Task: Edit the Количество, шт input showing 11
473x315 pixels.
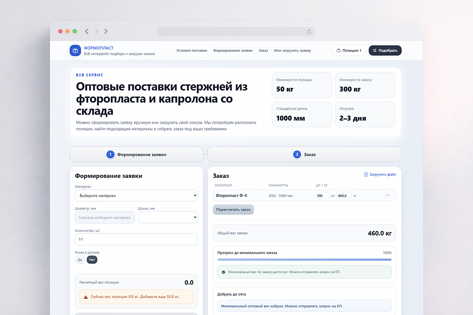Action: [136, 239]
